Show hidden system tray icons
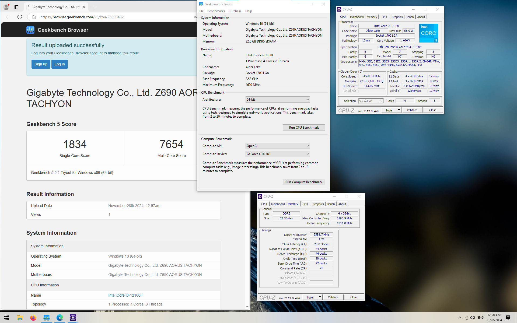This screenshot has height=323, width=517. pyautogui.click(x=459, y=318)
